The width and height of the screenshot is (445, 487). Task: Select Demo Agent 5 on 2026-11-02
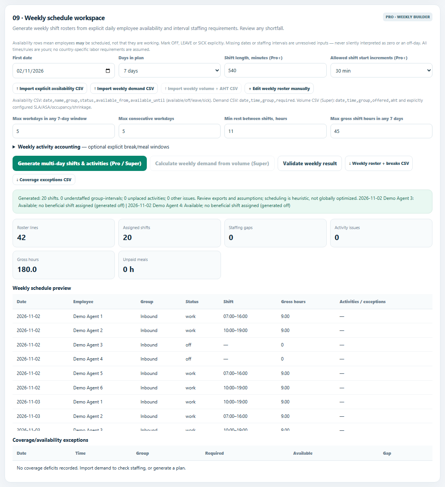(222, 373)
